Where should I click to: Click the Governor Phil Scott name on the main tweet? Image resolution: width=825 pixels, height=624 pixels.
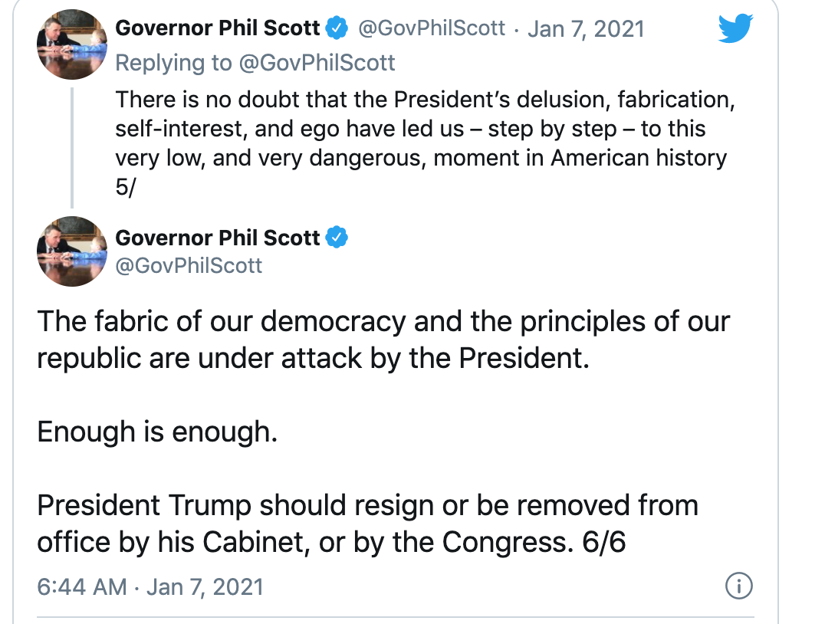(x=217, y=238)
